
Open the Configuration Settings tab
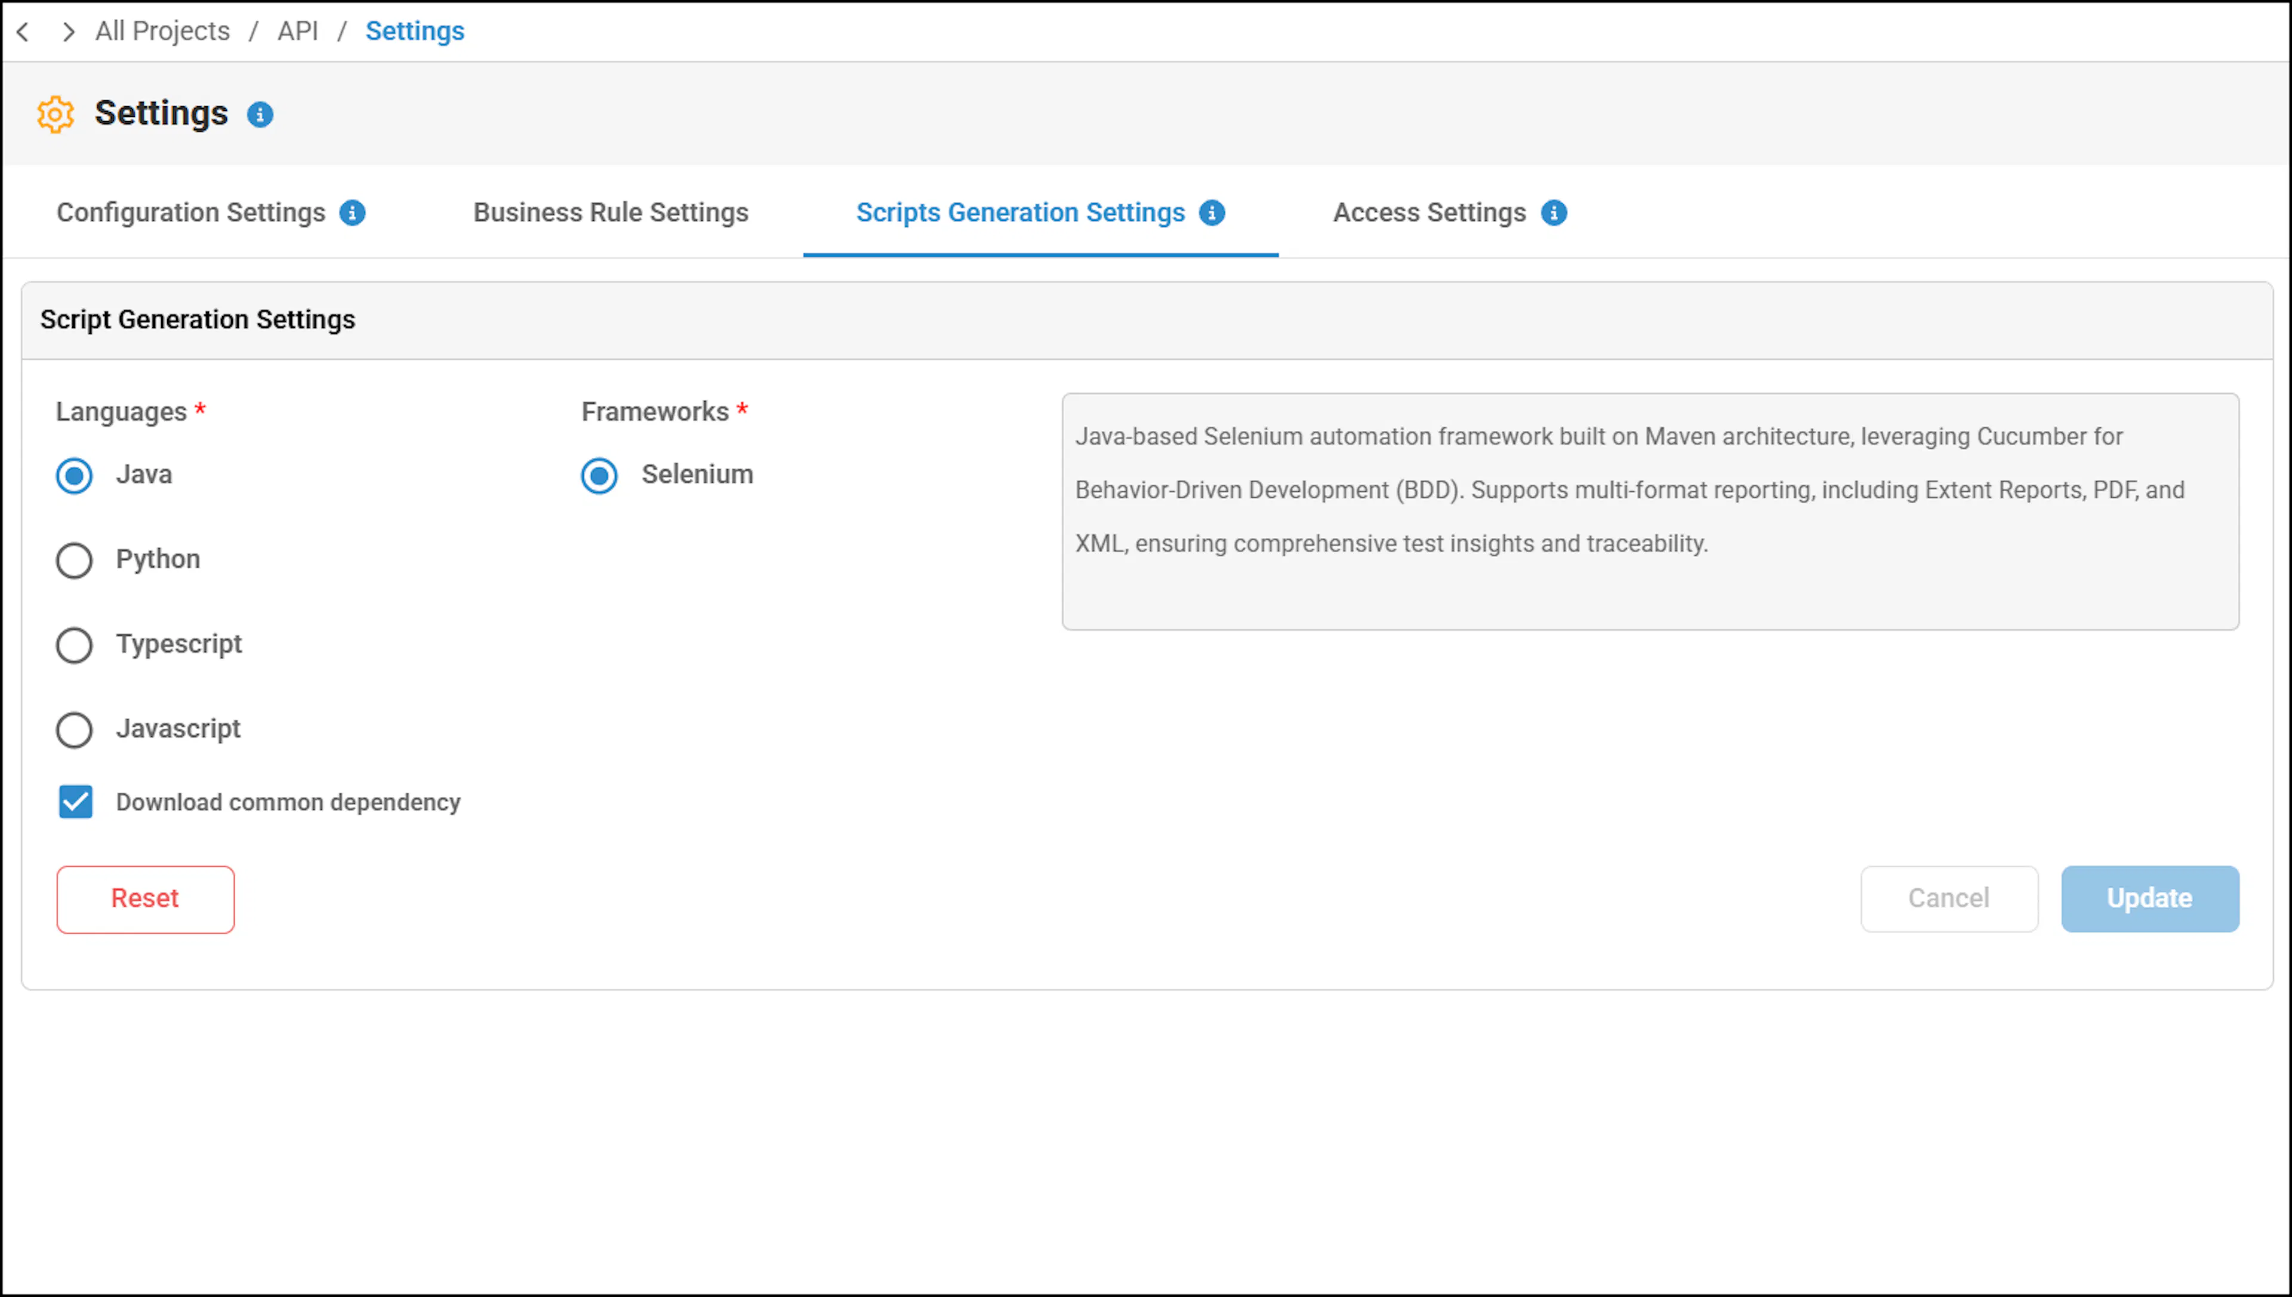tap(190, 213)
